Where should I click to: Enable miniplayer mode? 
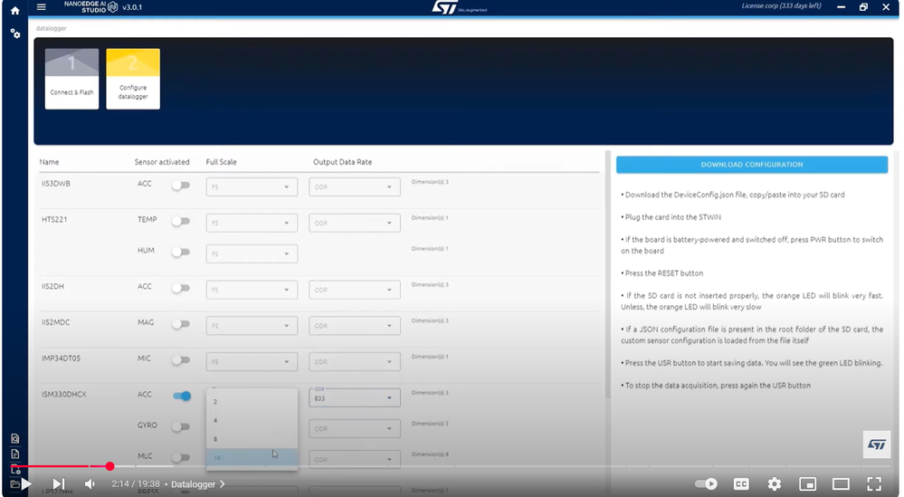point(807,483)
